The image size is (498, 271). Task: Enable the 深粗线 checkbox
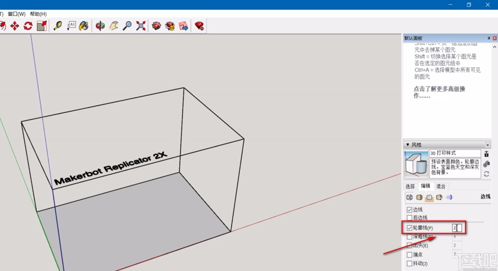pos(410,236)
